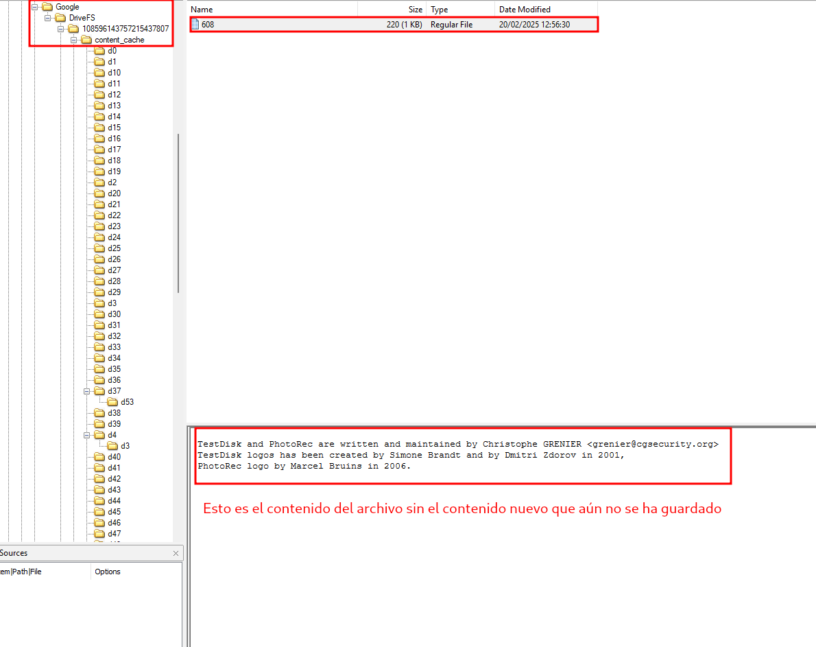This screenshot has height=647, width=816.
Task: Open the d3 subfolder icon under d4
Action: (x=112, y=445)
